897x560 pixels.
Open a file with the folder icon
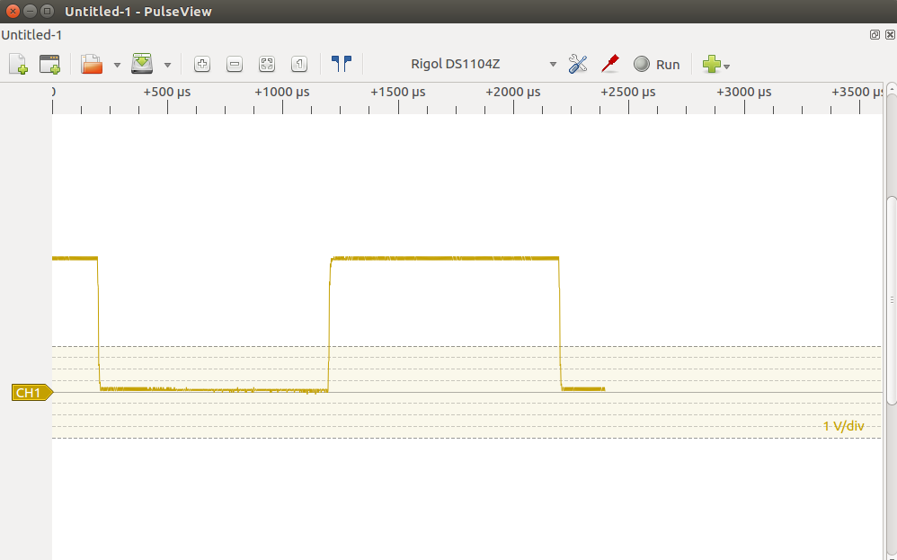click(92, 64)
